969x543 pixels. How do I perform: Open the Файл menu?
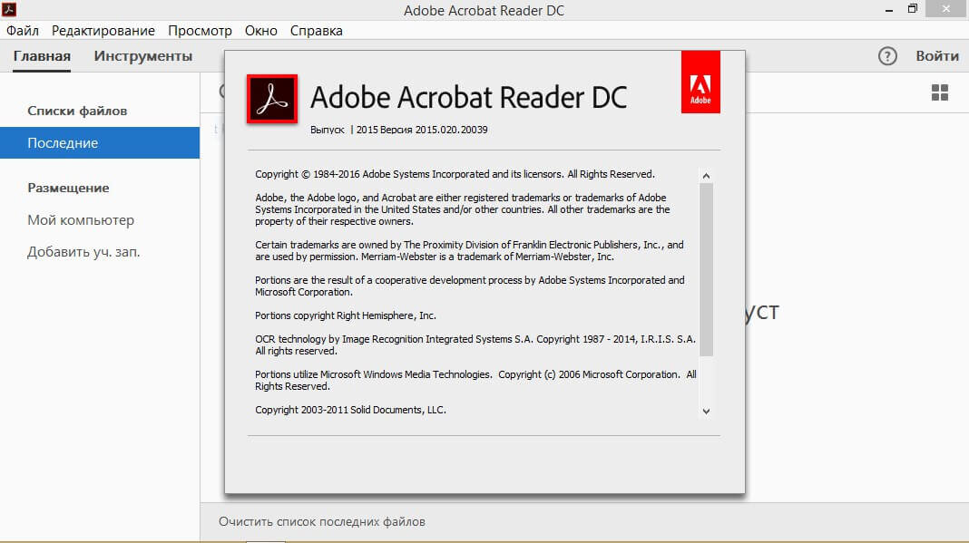[23, 30]
